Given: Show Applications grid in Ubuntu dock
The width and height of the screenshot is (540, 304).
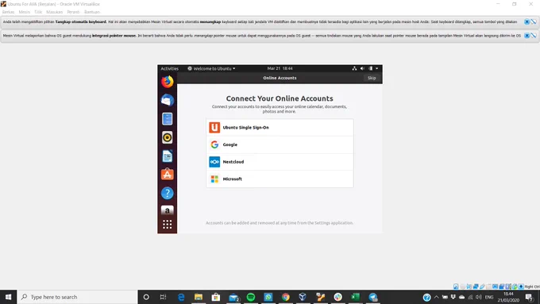Looking at the screenshot, I should pyautogui.click(x=168, y=225).
